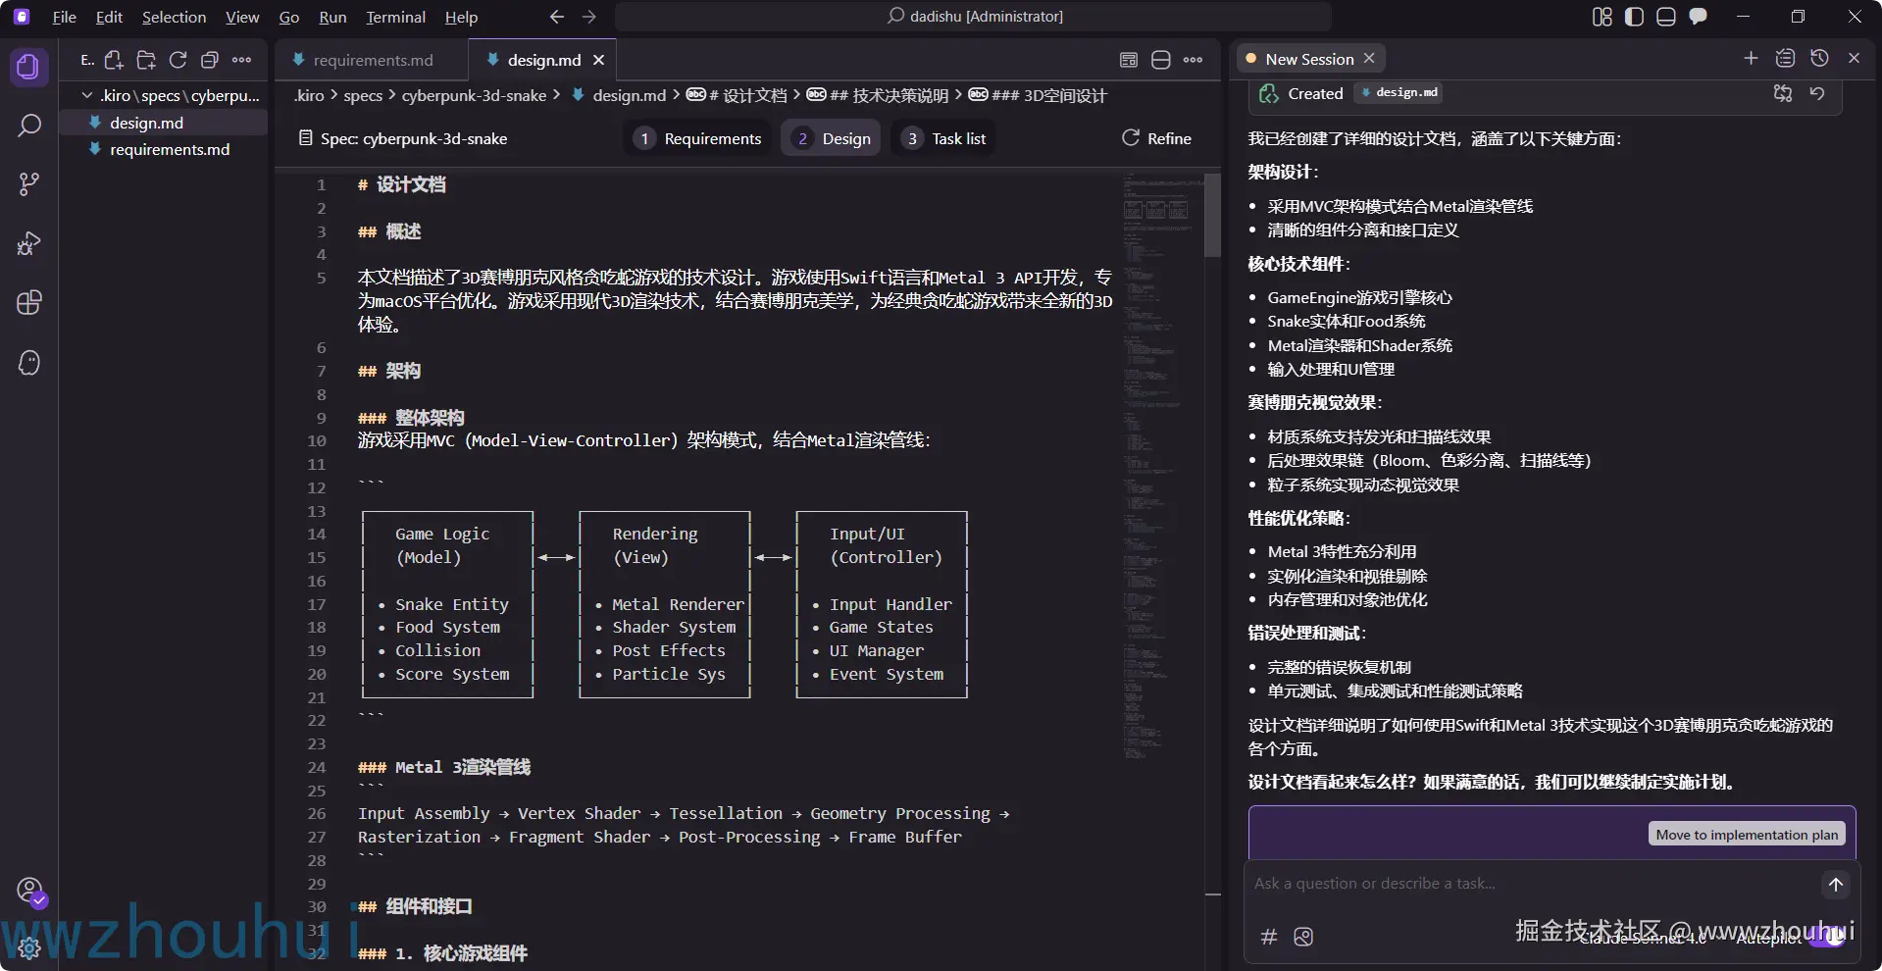Open the Manage gear settings menu

(x=29, y=947)
